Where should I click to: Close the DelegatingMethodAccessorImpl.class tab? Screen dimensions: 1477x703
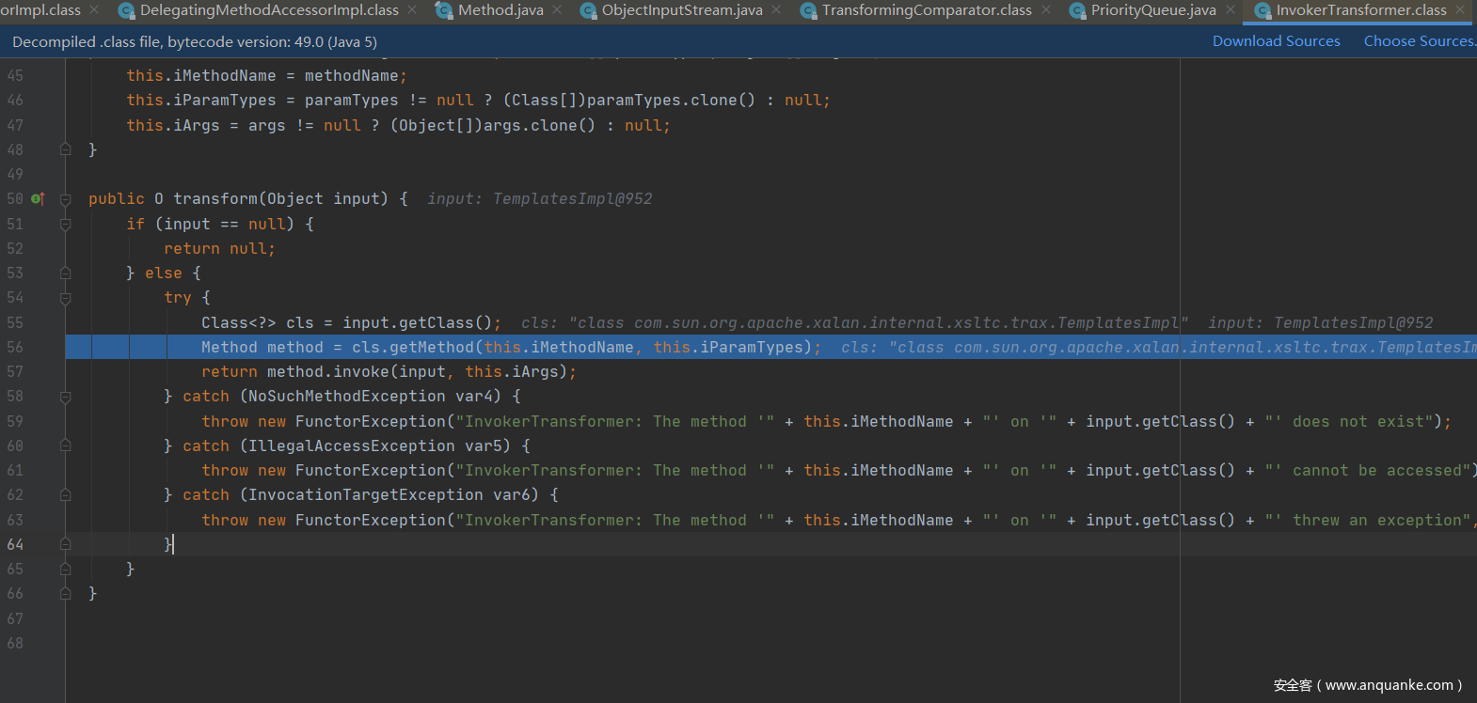412,9
